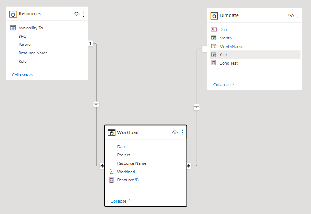This screenshot has height=214, width=311.
Task: Click calculated column icon beside Month
Action: [x=214, y=38]
